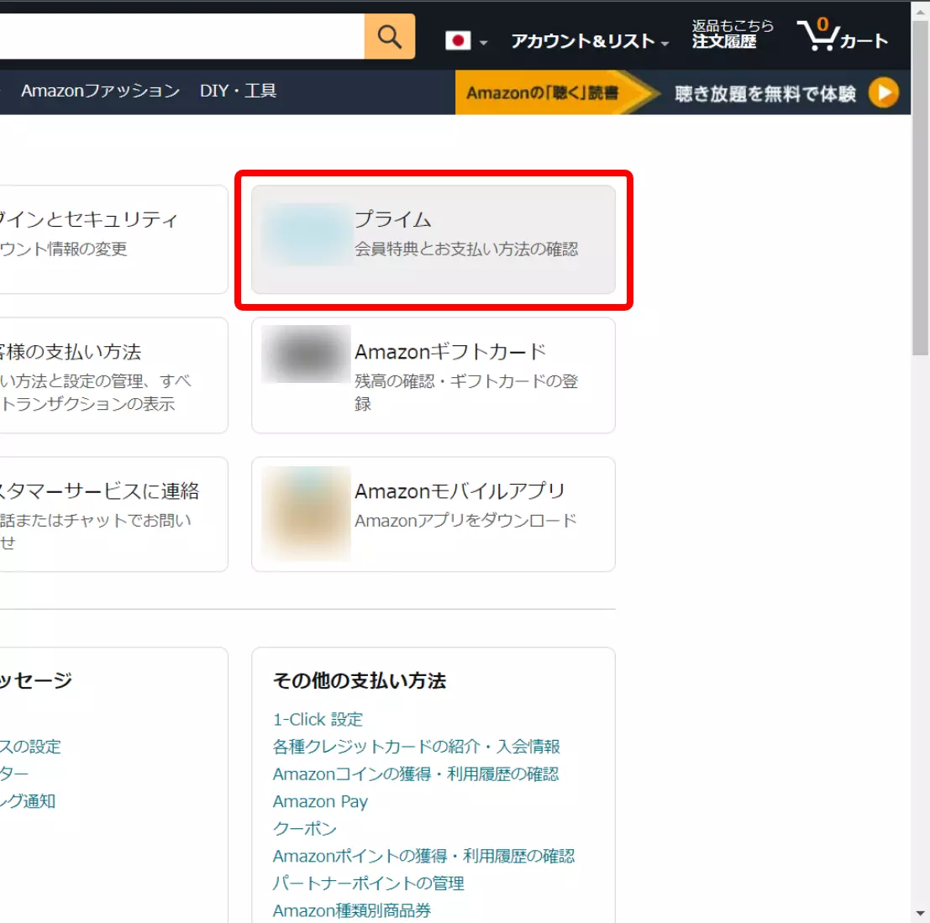Open the Amazonギフトカード card

click(x=433, y=375)
